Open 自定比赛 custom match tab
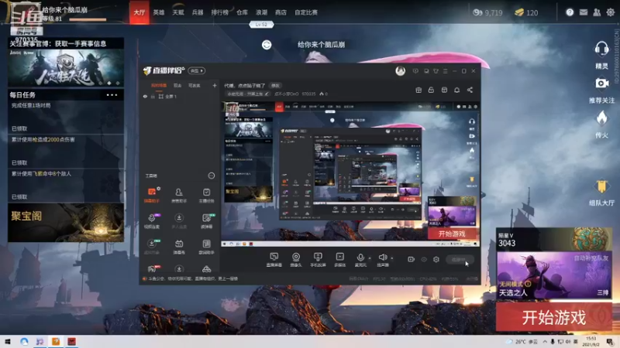The width and height of the screenshot is (620, 348). click(306, 12)
